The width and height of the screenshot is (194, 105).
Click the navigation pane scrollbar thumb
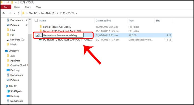click(x=30, y=69)
